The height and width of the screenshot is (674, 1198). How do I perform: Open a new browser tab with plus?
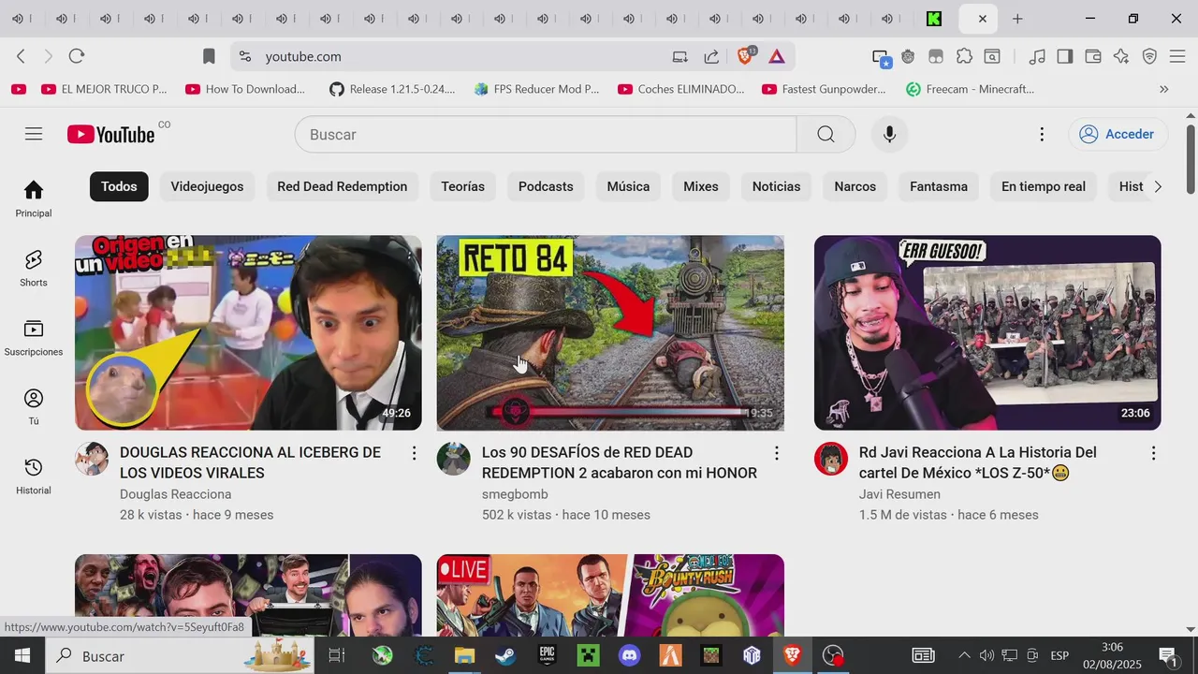point(1017,19)
